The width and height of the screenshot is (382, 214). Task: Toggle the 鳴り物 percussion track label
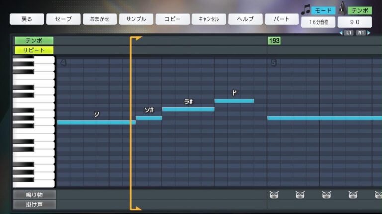pos(34,195)
